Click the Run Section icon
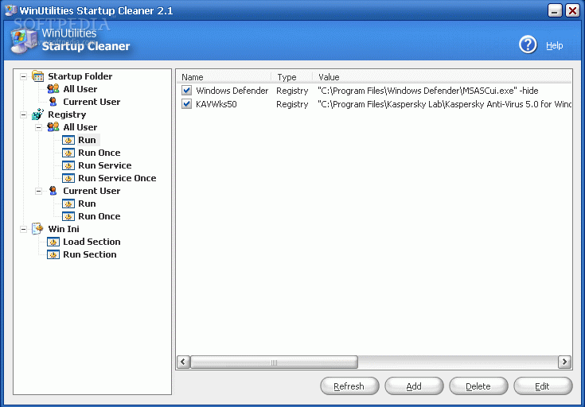This screenshot has width=585, height=407. coord(53,254)
